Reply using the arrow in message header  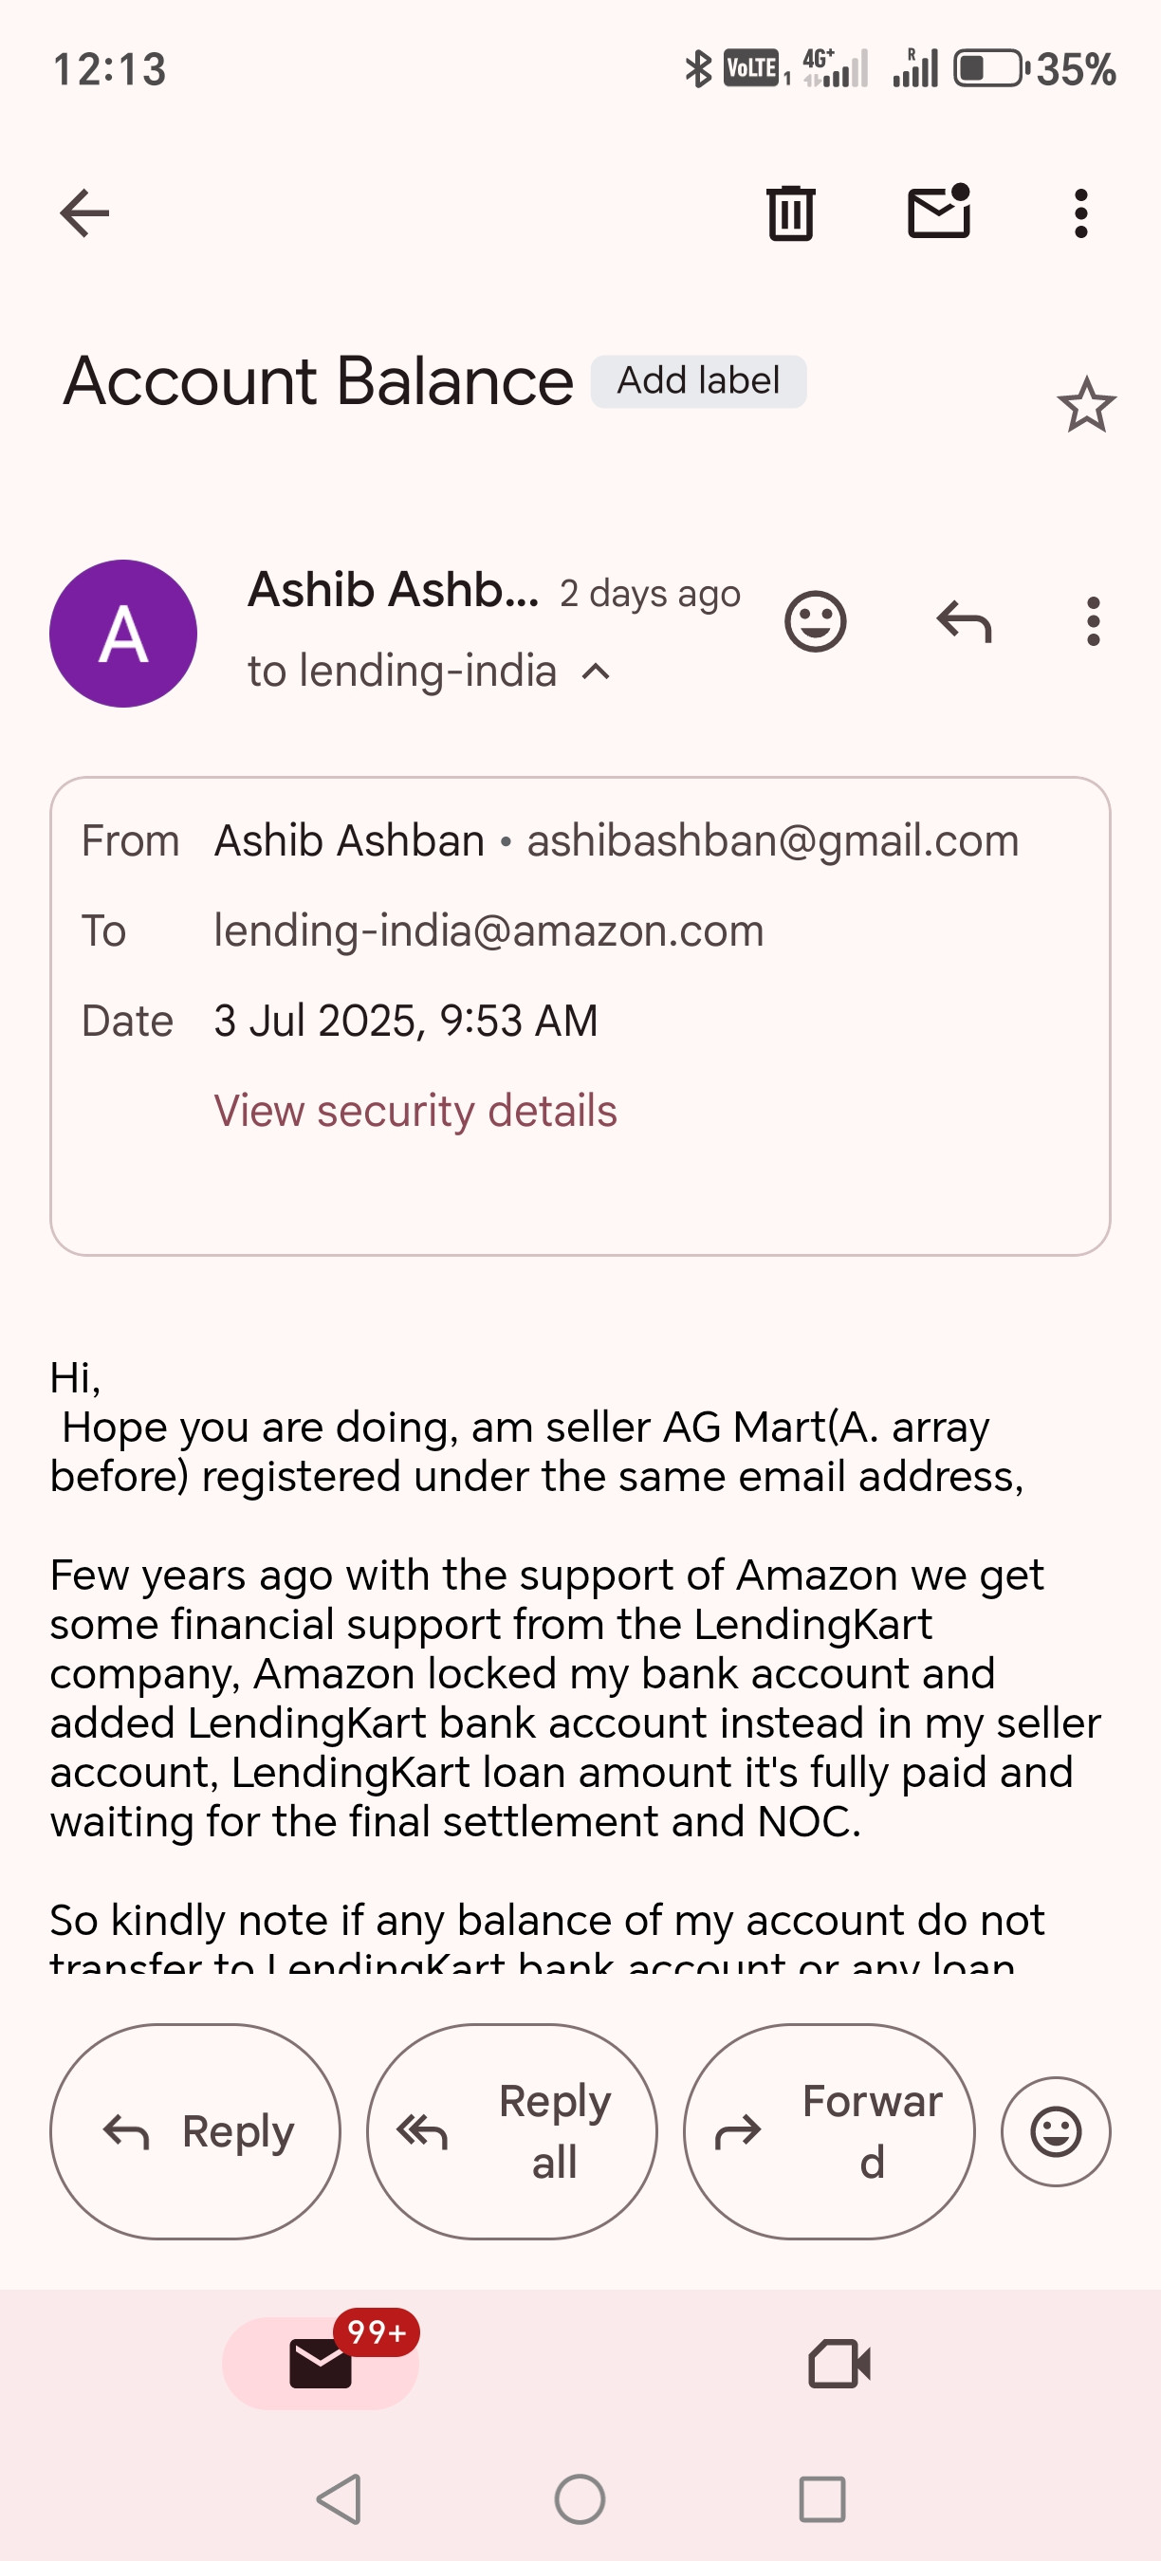pos(965,621)
